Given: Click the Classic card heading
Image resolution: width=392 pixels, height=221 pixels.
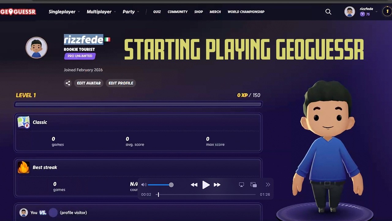Looking at the screenshot, I should [40, 122].
